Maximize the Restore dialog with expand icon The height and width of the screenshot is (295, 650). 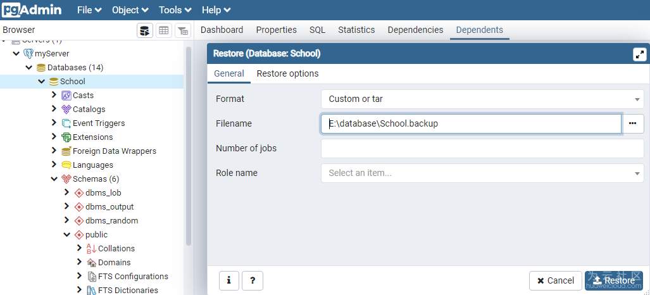(639, 54)
